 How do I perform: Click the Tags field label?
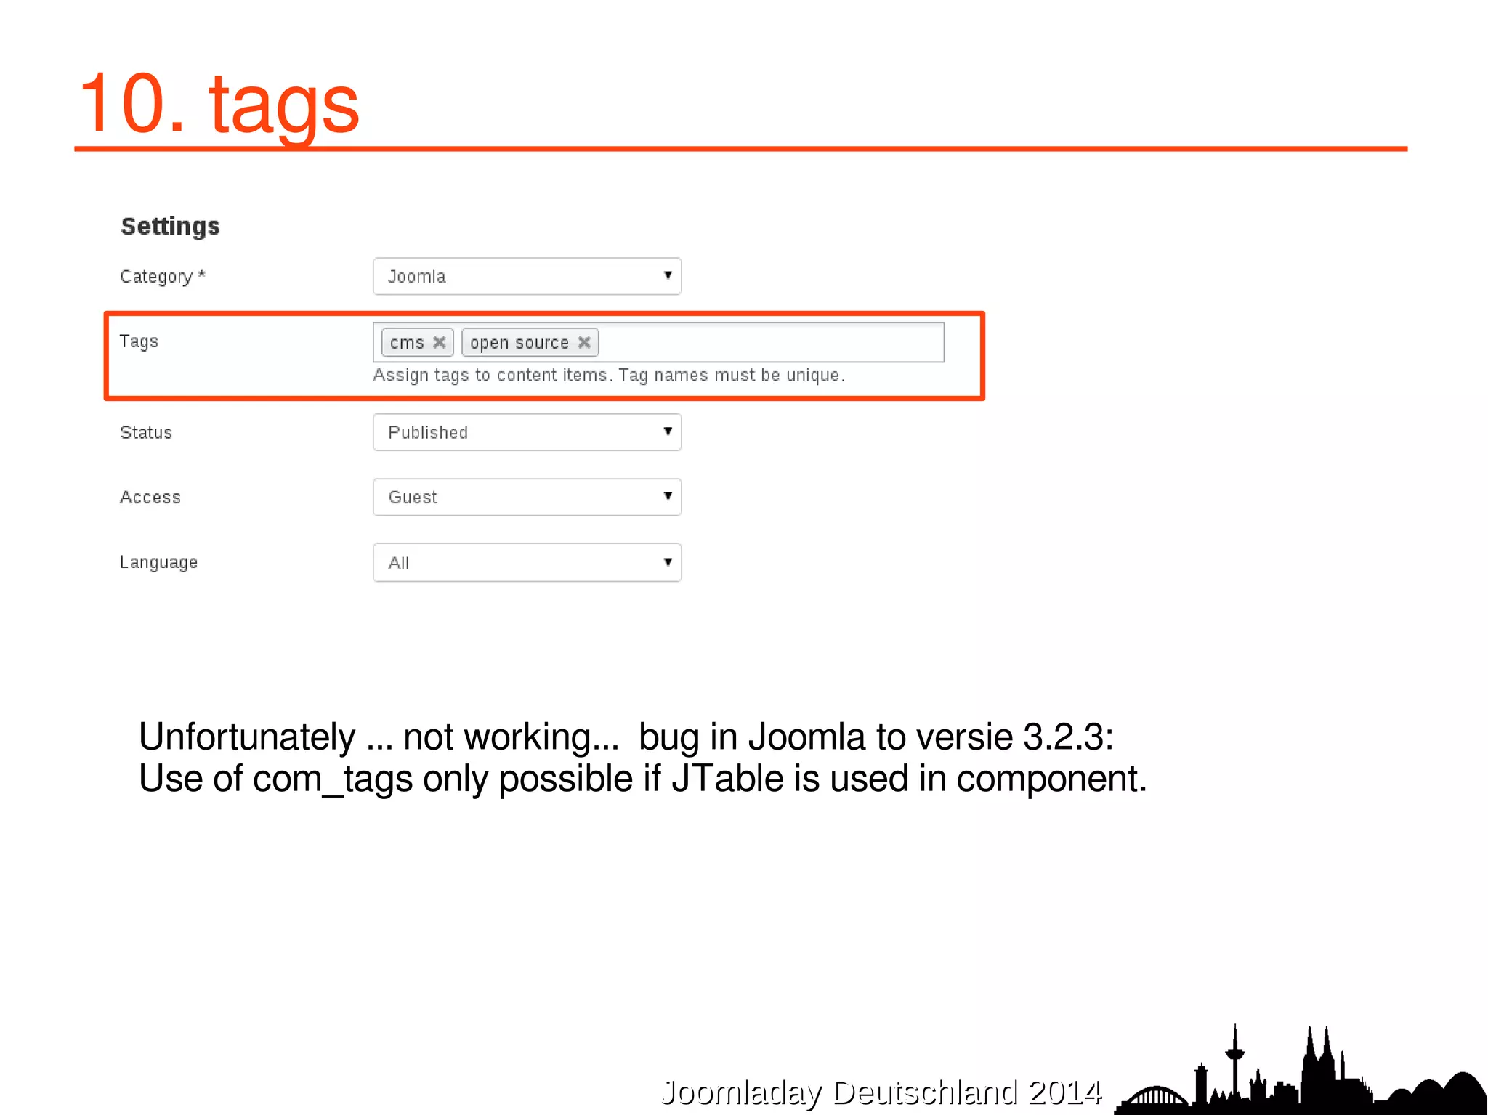[139, 341]
